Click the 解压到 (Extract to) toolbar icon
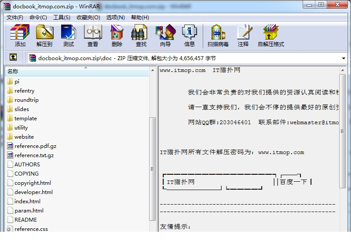The height and width of the screenshot is (241, 351). pos(44,35)
